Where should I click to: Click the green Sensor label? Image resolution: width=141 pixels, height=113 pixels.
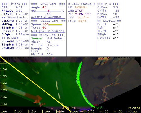click(x=37, y=38)
